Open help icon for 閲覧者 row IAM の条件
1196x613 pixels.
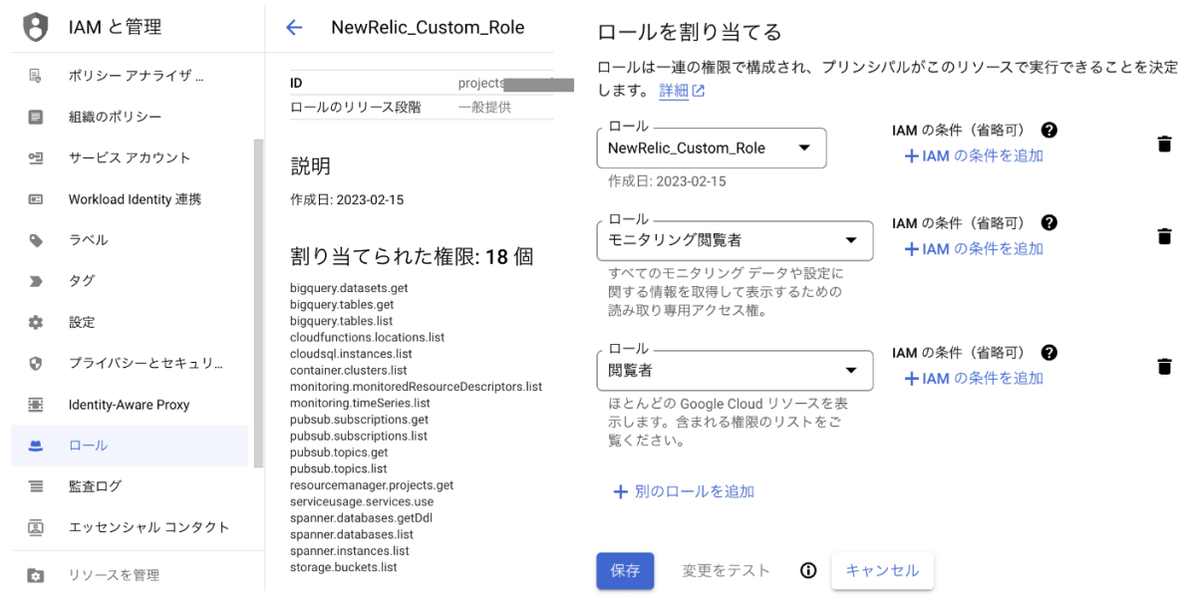(x=1048, y=353)
